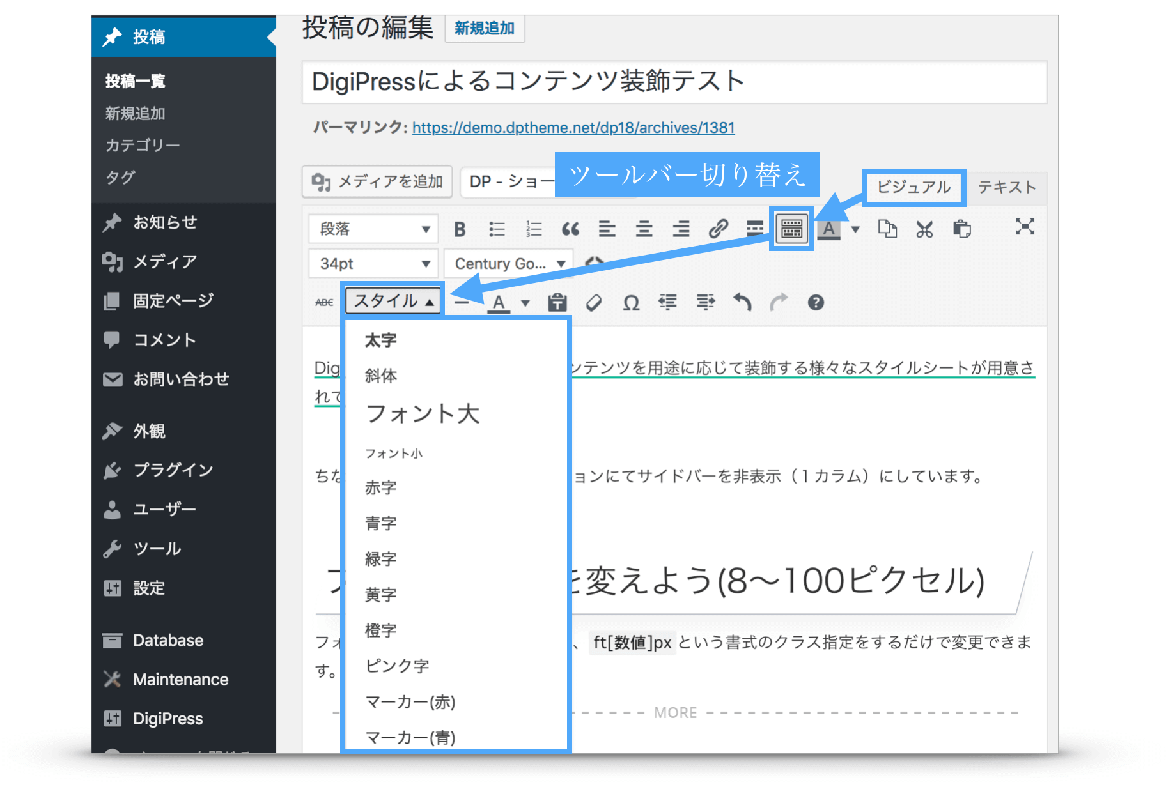Image resolution: width=1166 pixels, height=787 pixels.
Task: Open タグ in sidebar submenu
Action: click(x=120, y=177)
